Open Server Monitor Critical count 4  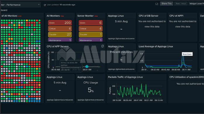tap(91, 28)
